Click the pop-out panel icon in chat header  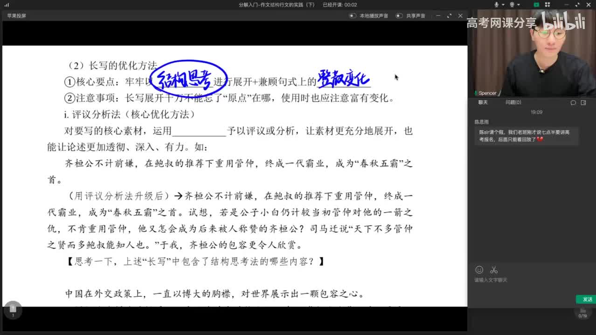coord(583,102)
